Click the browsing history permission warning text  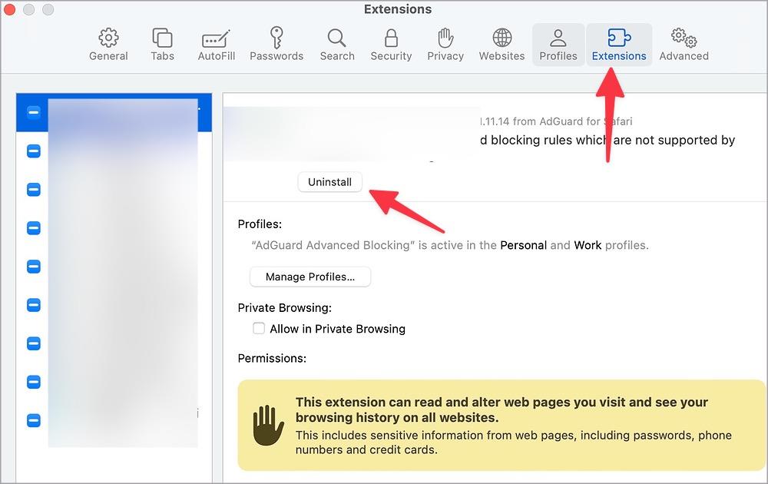tap(502, 409)
